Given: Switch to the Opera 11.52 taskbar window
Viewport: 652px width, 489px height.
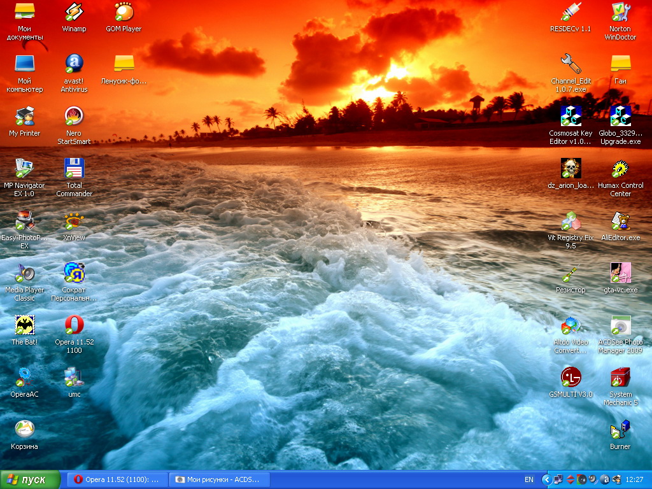Looking at the screenshot, I should [117, 479].
